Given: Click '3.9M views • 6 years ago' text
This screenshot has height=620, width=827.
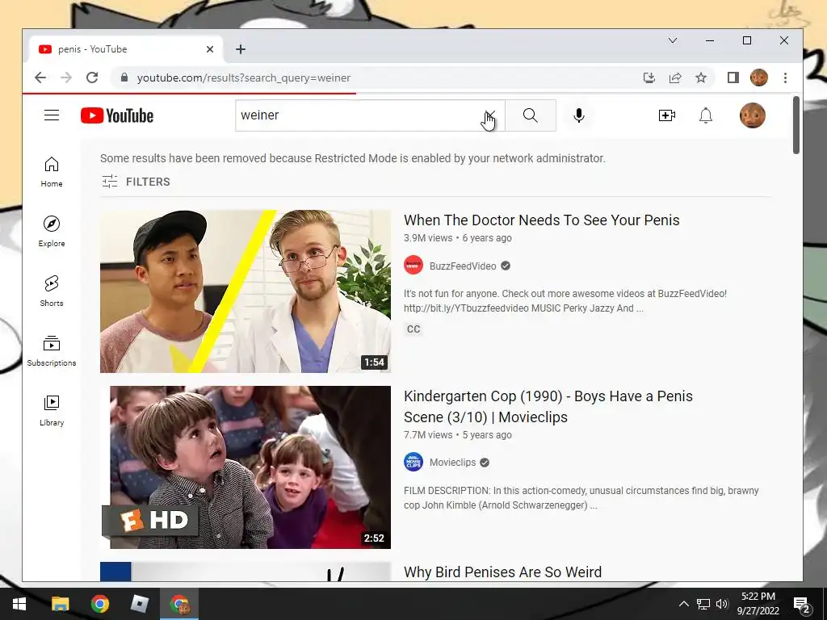Looking at the screenshot, I should (457, 238).
